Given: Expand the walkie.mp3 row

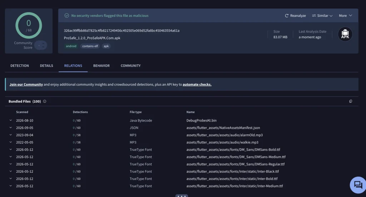Looking at the screenshot, I should click(10, 142).
